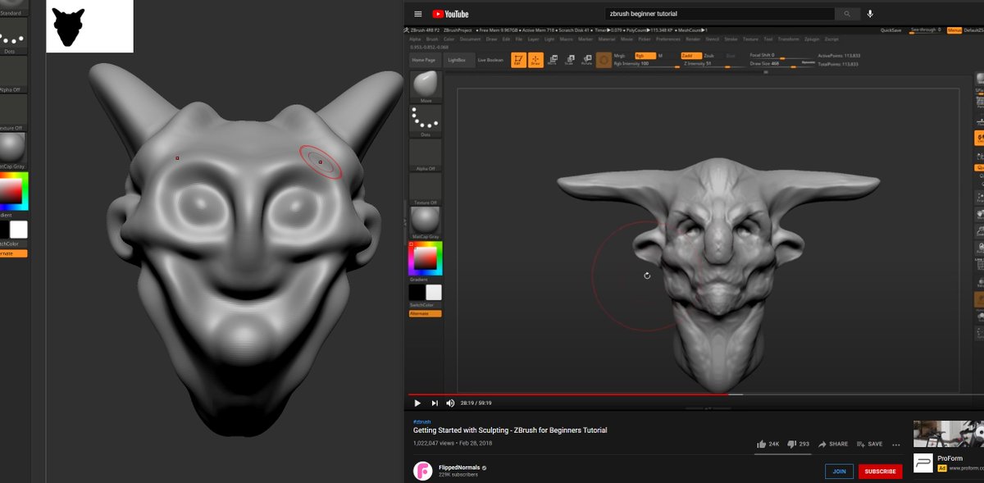Toggle the Zsub button in video
984x483 pixels.
[x=708, y=56]
